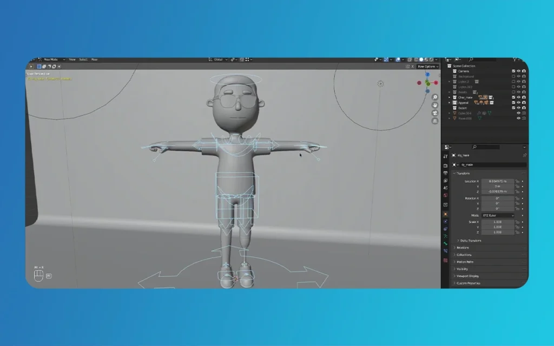Pin the rig_male properties panel
Image resolution: width=554 pixels, height=346 pixels.
[524, 155]
